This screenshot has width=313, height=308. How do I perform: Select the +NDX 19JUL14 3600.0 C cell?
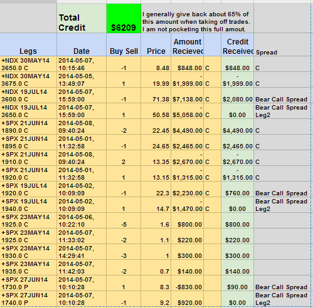pyautogui.click(x=28, y=95)
